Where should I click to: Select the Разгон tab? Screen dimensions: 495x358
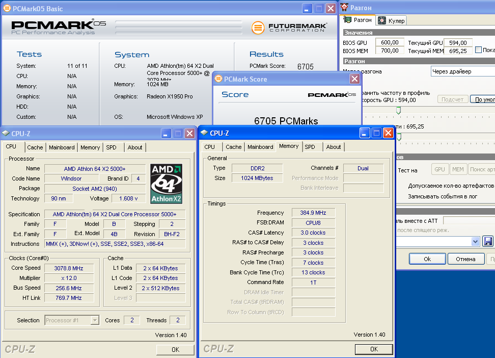point(359,20)
